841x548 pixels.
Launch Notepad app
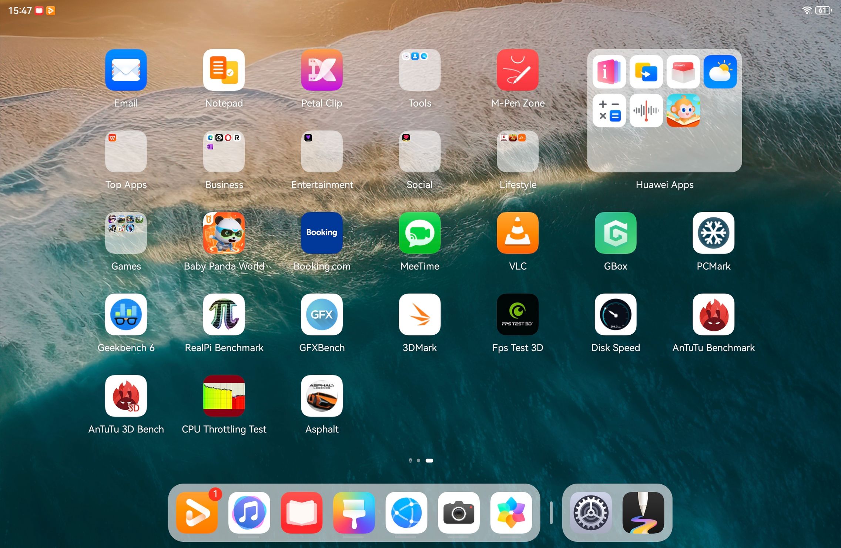pyautogui.click(x=224, y=70)
